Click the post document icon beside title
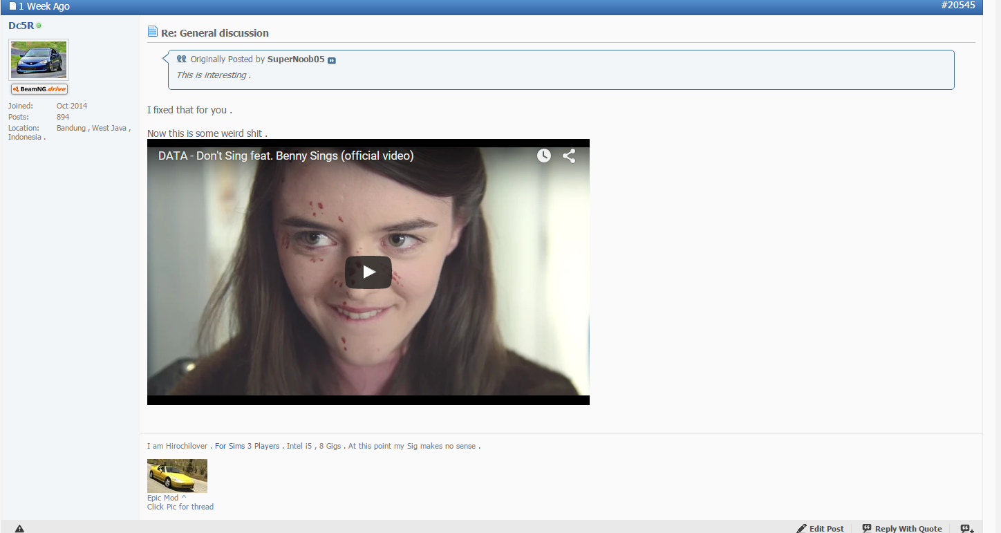Screen dimensions: 1001x533 pos(153,32)
